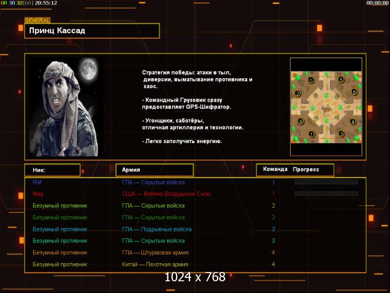Screen dimensions: 390x293
Task: Click "США — Военно-Воздушные Силы" army entry
Action: click(166, 194)
